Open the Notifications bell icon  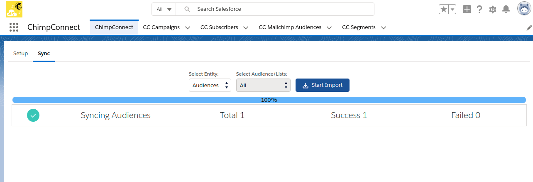pos(506,9)
